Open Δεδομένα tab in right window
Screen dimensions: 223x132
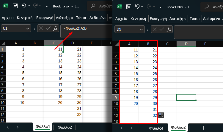point(211,19)
